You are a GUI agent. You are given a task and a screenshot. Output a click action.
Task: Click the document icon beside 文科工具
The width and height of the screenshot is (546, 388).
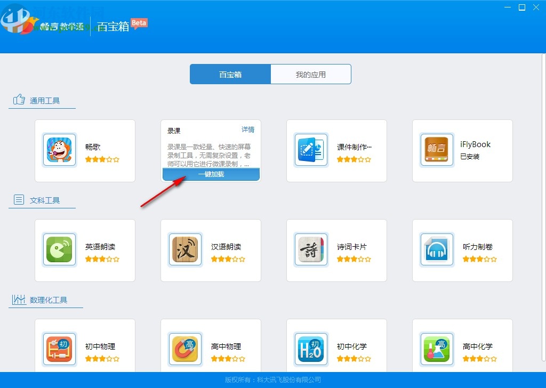click(18, 199)
